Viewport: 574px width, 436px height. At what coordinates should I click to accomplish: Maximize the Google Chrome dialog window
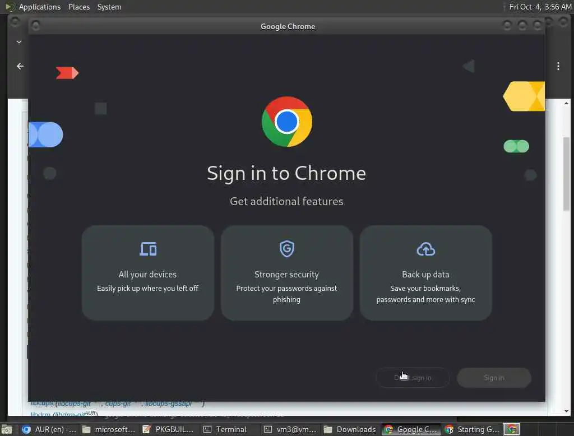tap(522, 26)
